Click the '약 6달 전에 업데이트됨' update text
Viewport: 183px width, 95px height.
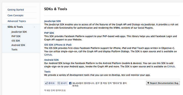[55, 90]
